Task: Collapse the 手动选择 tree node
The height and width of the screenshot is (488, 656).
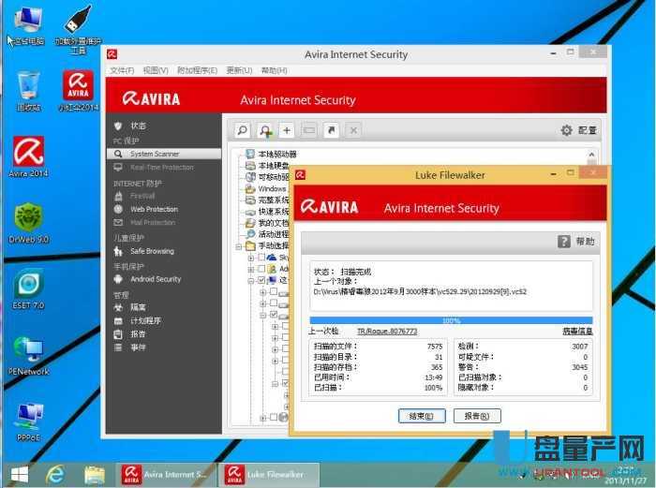Action: point(239,245)
